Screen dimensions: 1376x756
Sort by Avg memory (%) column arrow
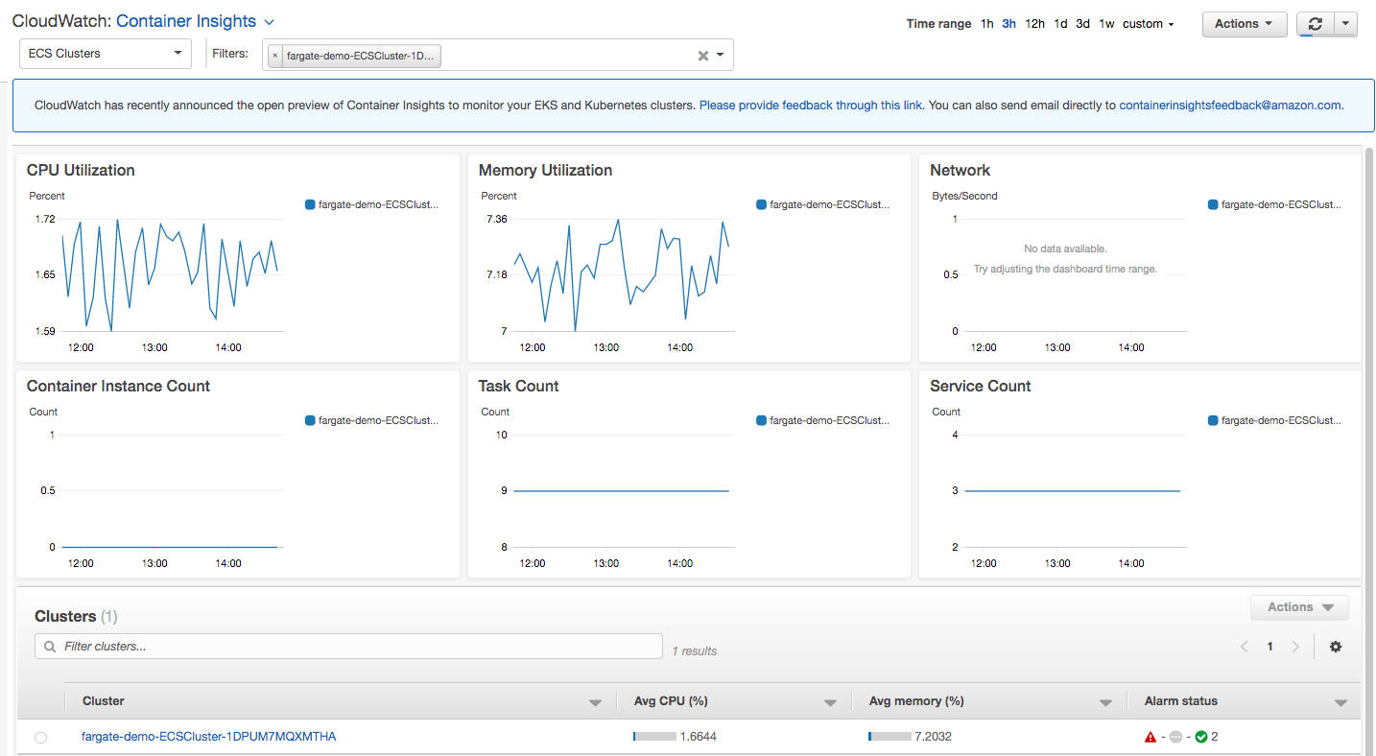point(1105,703)
